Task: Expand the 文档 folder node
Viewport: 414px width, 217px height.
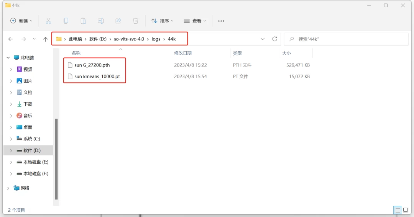Action: click(x=11, y=93)
